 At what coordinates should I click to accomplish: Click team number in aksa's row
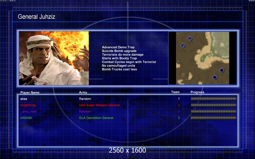pos(179,99)
